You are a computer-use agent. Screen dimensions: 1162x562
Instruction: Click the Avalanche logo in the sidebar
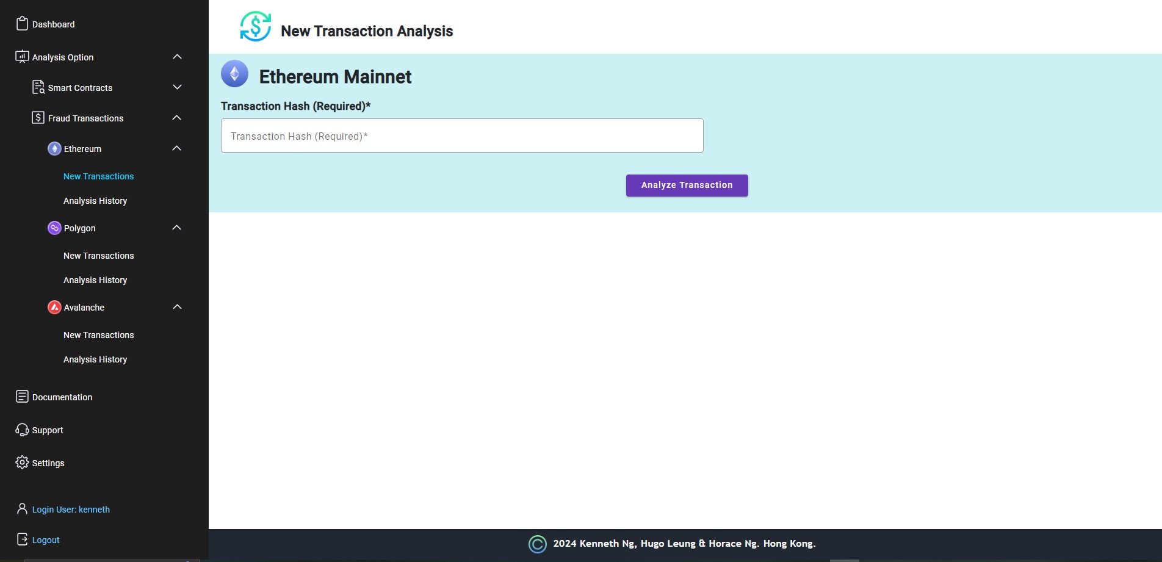tap(54, 307)
